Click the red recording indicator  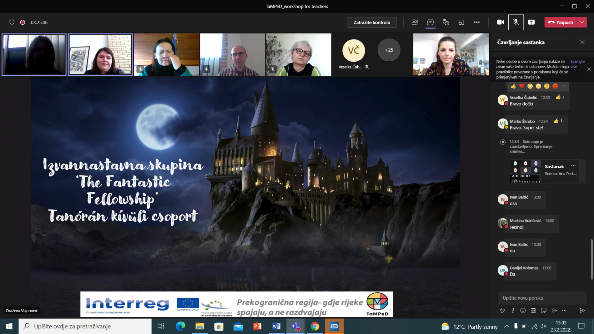[23, 22]
